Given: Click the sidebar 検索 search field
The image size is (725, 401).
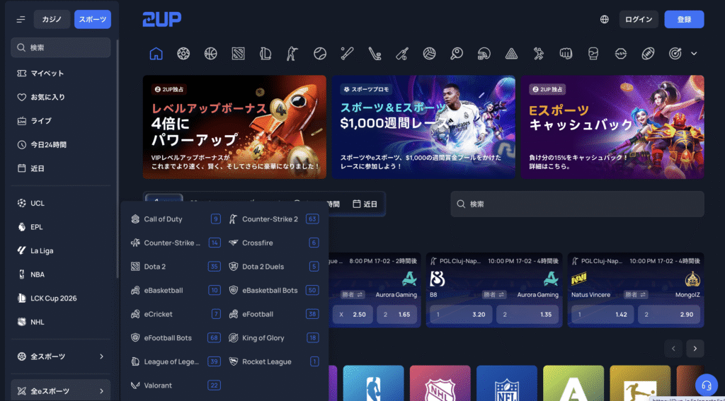Looking at the screenshot, I should tap(61, 47).
